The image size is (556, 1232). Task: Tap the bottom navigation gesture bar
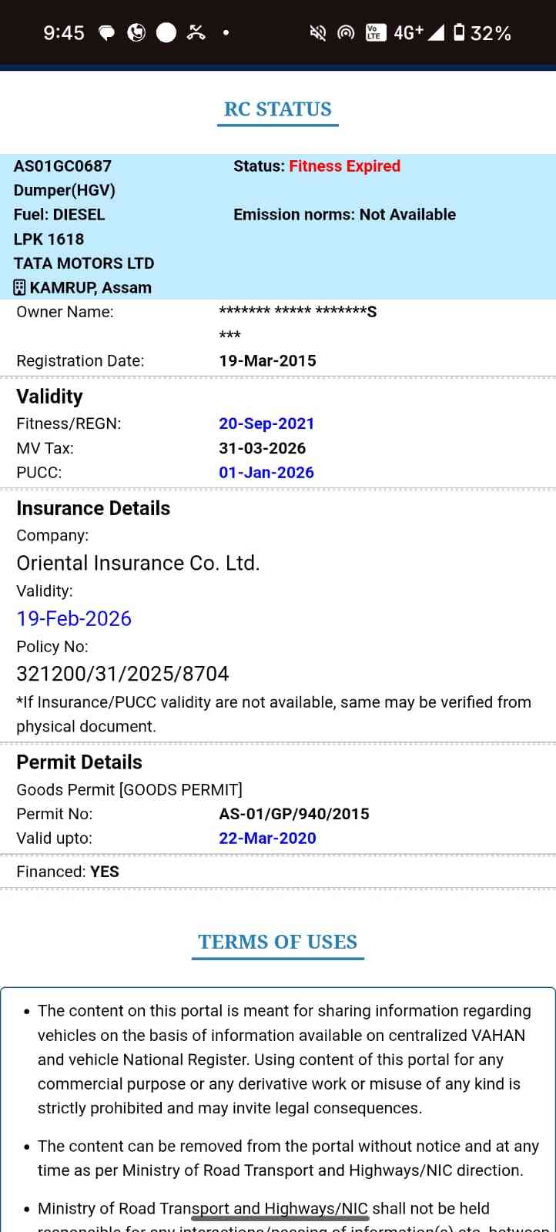[x=279, y=1218]
